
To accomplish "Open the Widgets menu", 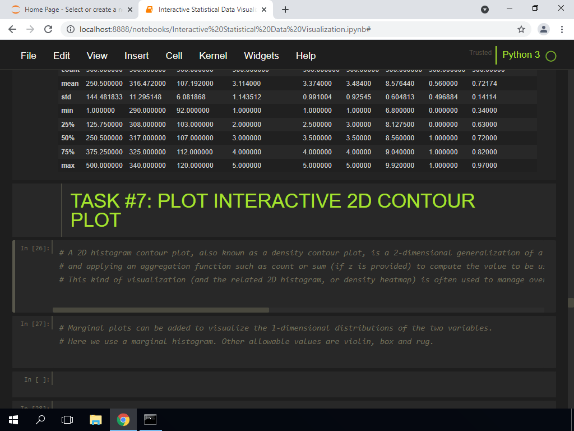I will coord(261,56).
